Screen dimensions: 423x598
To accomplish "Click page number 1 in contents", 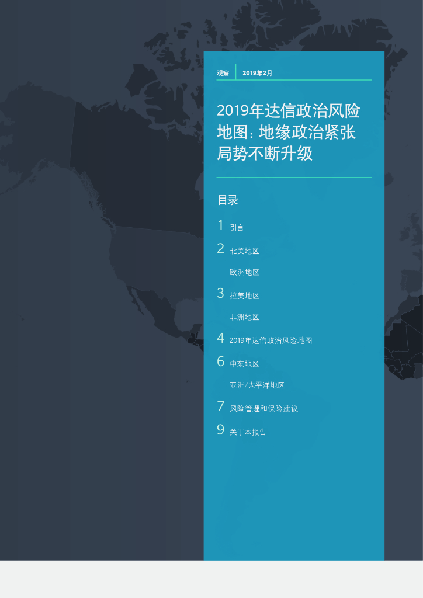I will click(220, 225).
